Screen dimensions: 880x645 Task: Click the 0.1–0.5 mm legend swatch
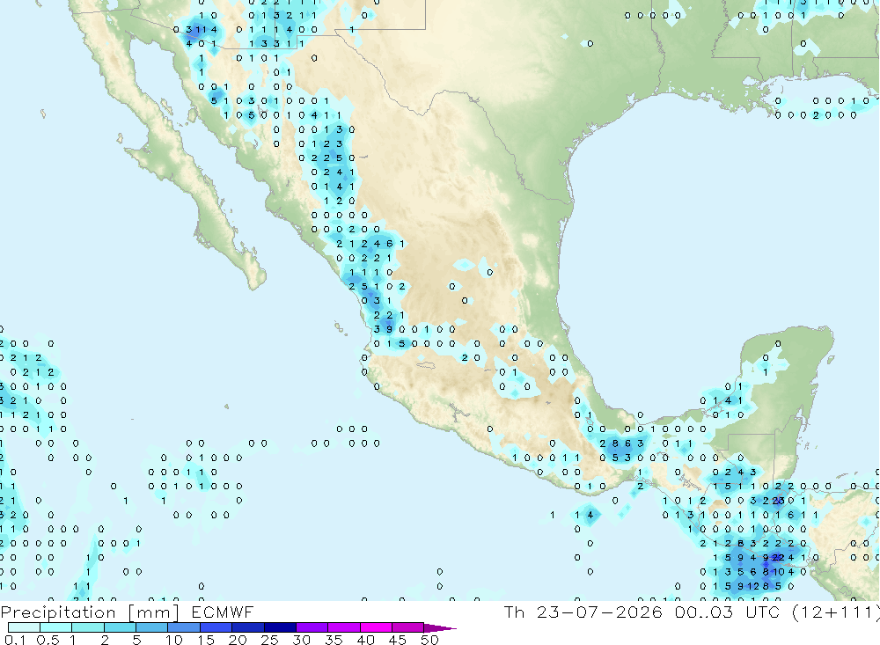[24, 627]
